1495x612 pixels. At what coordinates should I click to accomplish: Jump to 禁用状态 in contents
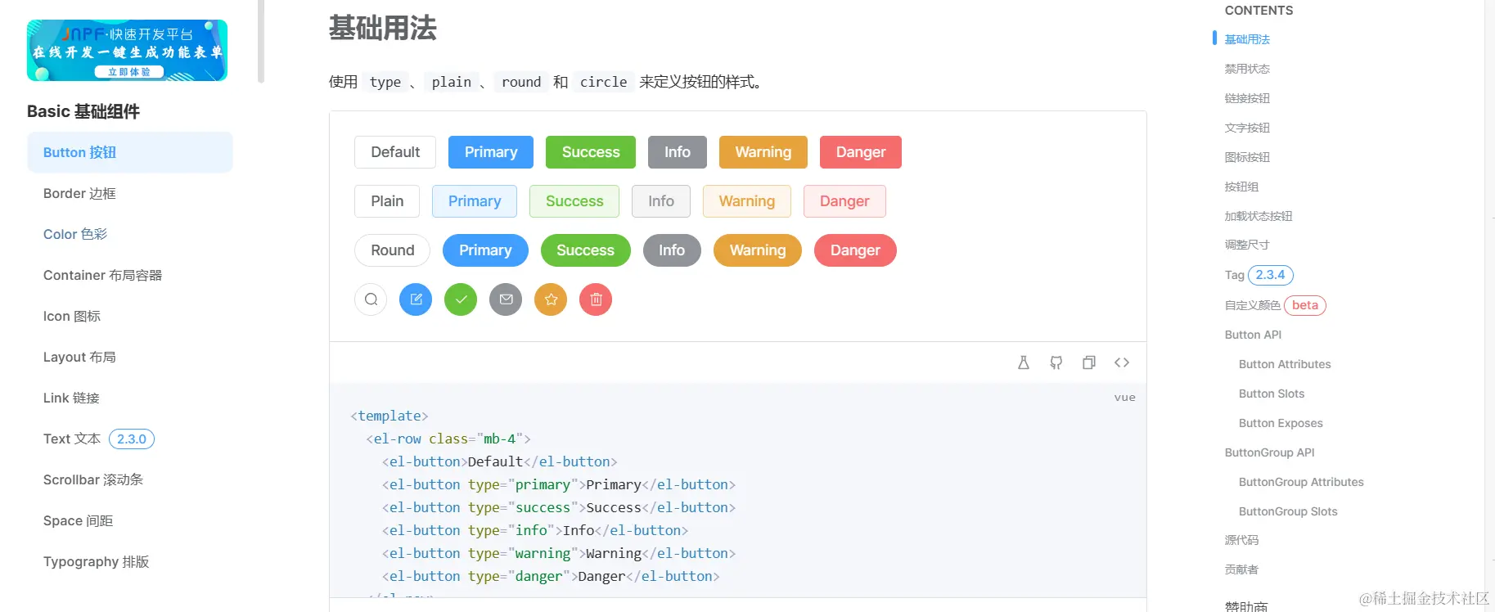pyautogui.click(x=1247, y=69)
